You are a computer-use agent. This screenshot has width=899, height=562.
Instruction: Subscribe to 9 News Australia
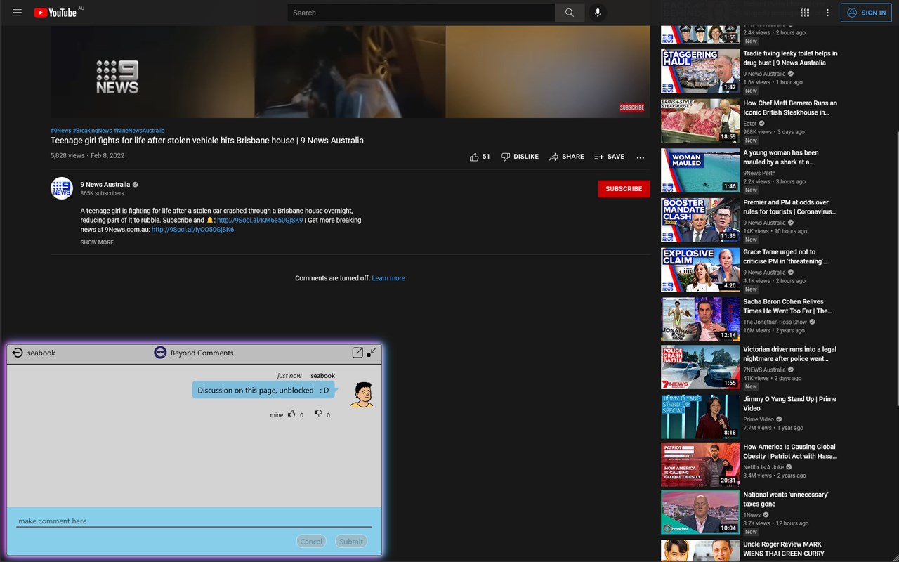(624, 189)
